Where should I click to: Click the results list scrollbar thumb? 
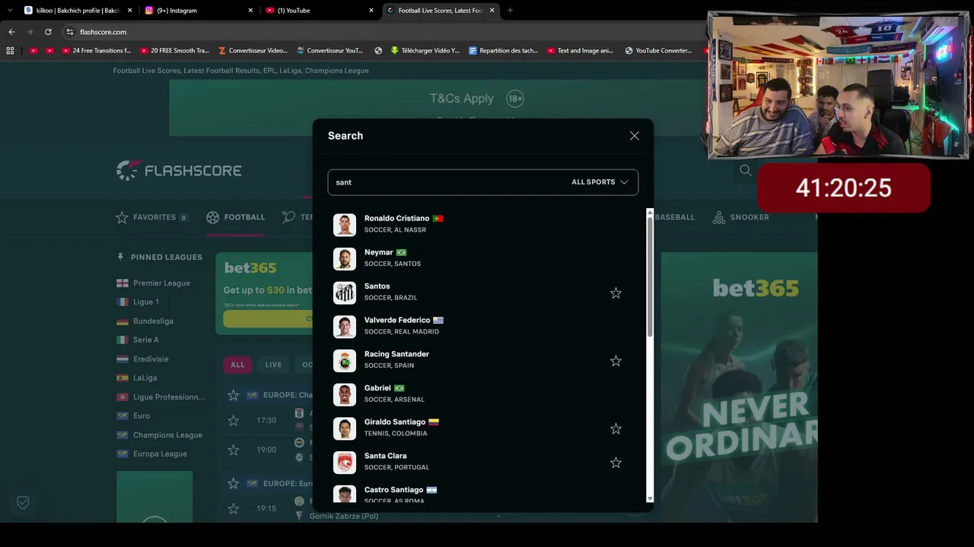point(650,277)
